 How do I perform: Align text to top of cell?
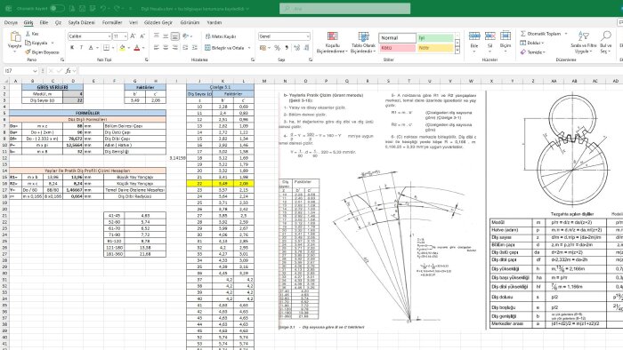coord(157,36)
